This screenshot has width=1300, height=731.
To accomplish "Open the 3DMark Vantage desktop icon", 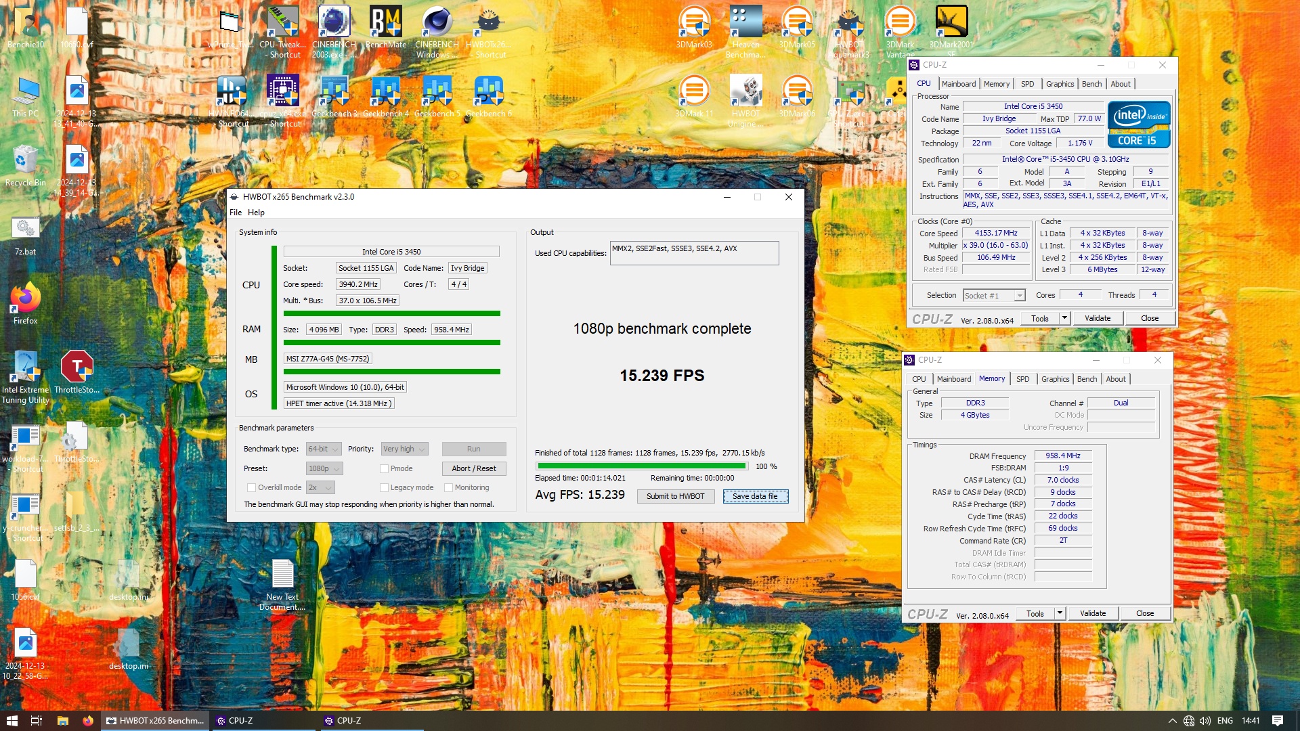I will [x=900, y=32].
